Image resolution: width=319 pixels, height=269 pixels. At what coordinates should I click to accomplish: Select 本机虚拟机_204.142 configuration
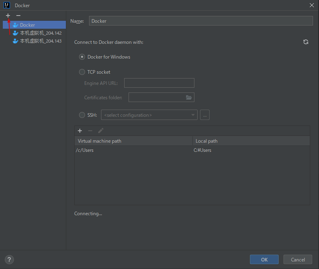(34, 33)
